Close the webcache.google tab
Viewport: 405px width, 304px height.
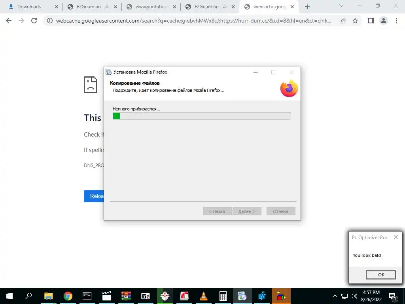tap(292, 7)
